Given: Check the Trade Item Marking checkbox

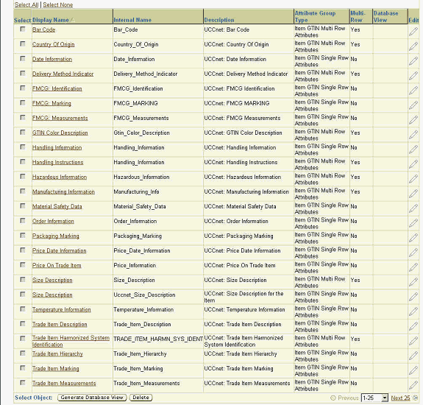Looking at the screenshot, I should tap(23, 368).
